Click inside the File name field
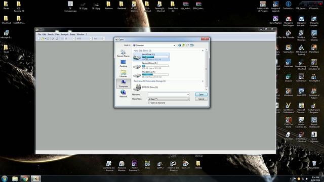Image resolution: width=324 pixels, height=182 pixels. pyautogui.click(x=167, y=95)
